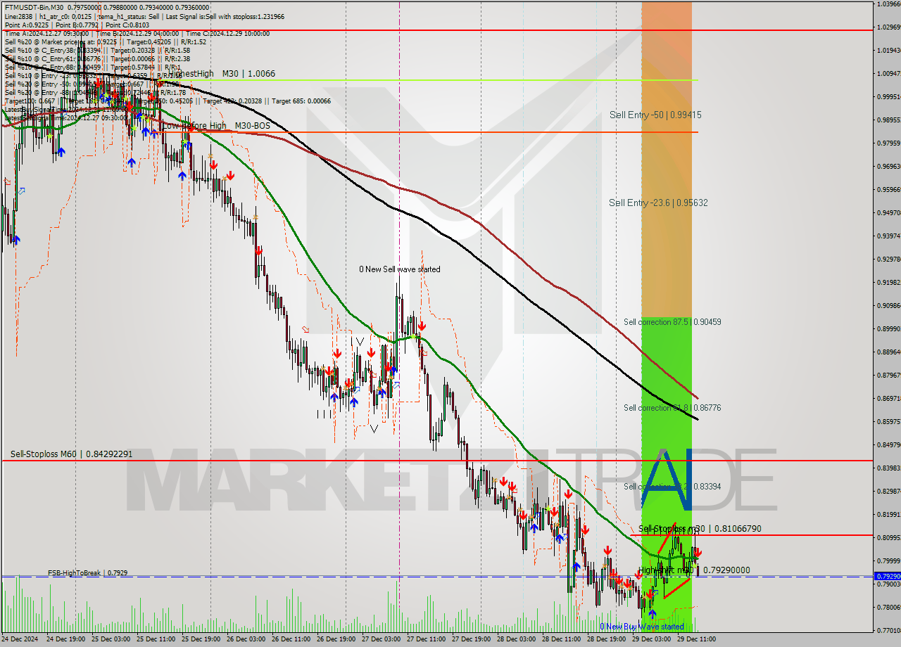Select the '0 New Sell wave started' annotation
Viewport: 901px width, 647px height.
[x=400, y=269]
